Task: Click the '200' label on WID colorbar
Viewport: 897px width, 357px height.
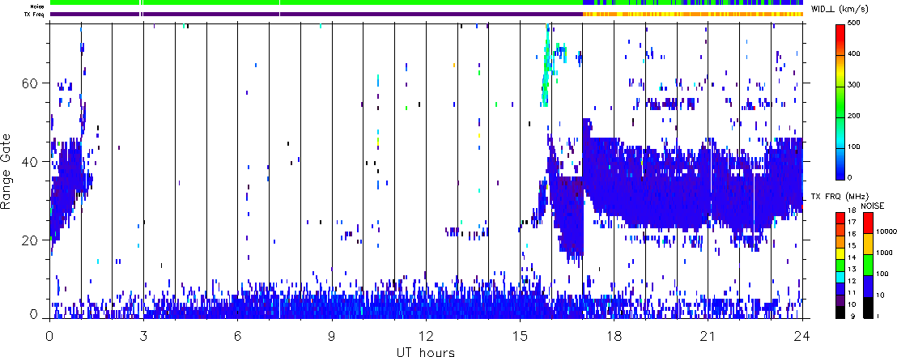Action: [x=852, y=116]
